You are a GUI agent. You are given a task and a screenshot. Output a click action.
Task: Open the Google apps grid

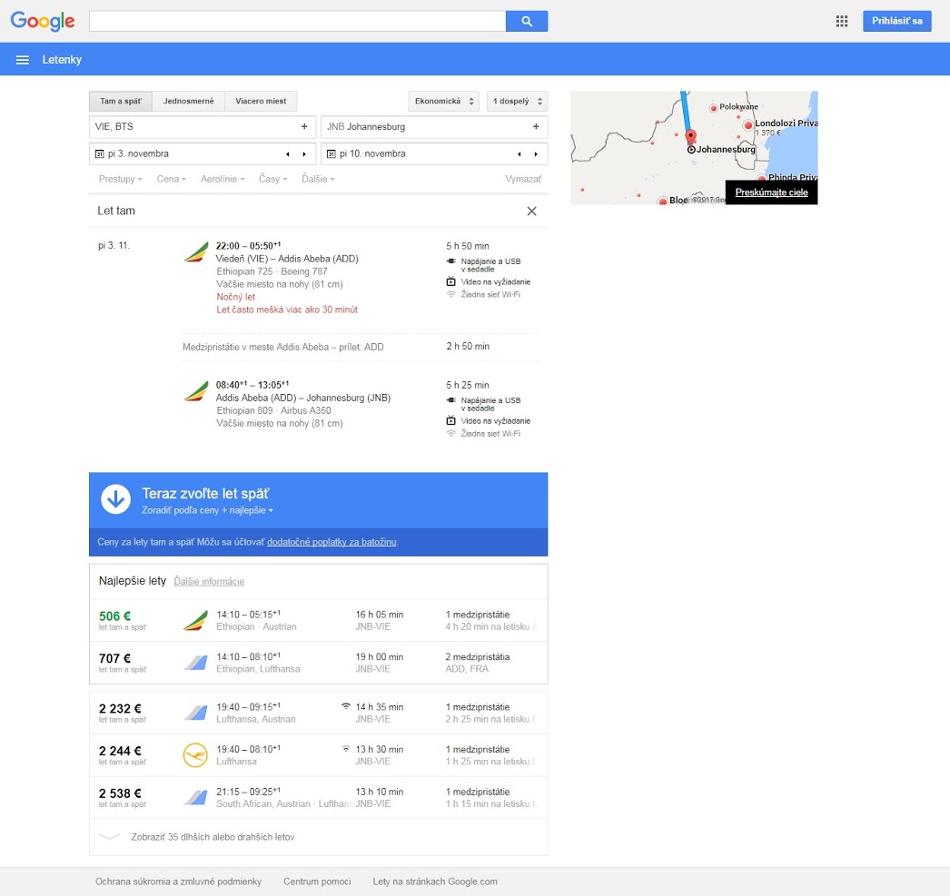(x=842, y=21)
